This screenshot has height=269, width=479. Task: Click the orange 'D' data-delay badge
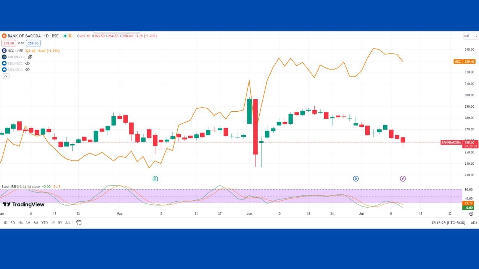tap(70, 36)
